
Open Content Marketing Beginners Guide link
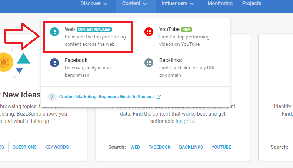coord(107,97)
